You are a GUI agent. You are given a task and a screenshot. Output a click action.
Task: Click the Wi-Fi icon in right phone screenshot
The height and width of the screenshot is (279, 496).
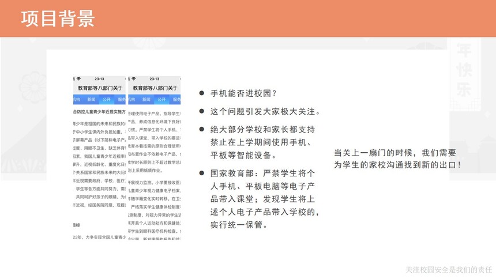coord(132,79)
